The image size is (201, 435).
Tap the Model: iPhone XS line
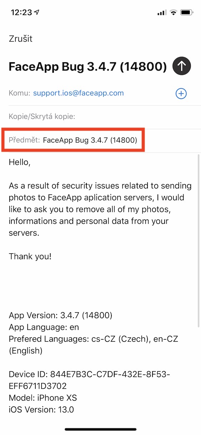click(43, 398)
